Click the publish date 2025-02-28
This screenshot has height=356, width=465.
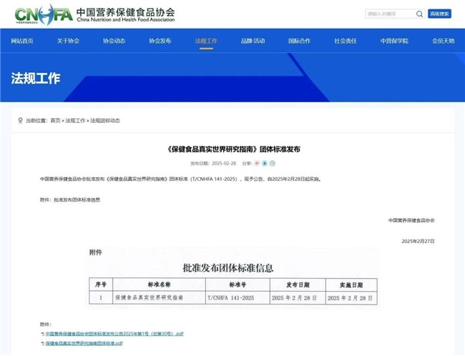(x=224, y=163)
